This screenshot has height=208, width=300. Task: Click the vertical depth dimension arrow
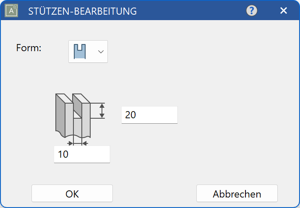tap(102, 111)
